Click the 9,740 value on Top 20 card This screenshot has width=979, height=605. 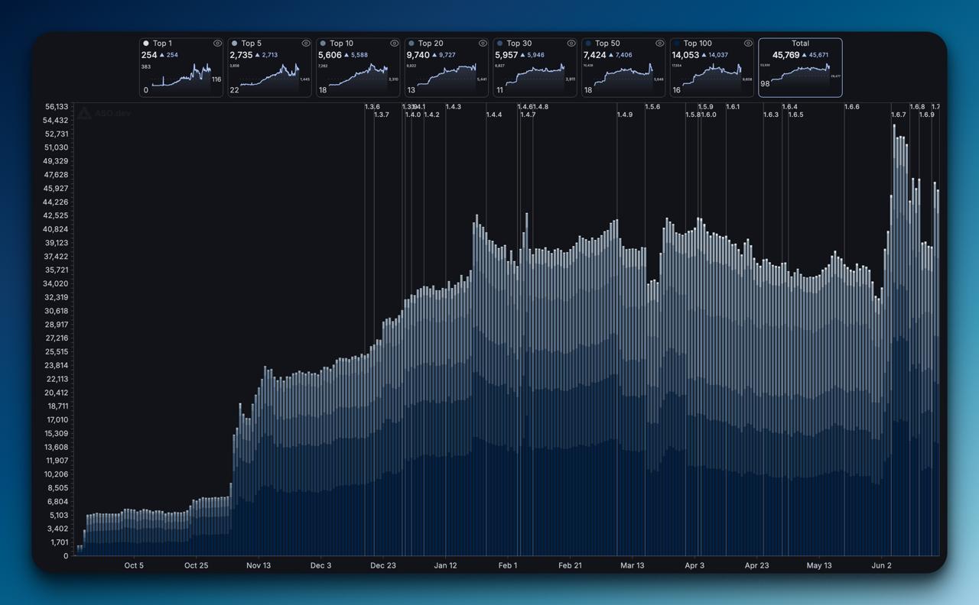[418, 55]
